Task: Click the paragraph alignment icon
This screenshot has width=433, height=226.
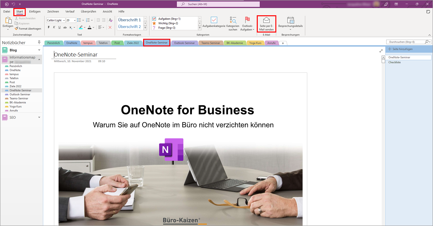Action: (100, 27)
